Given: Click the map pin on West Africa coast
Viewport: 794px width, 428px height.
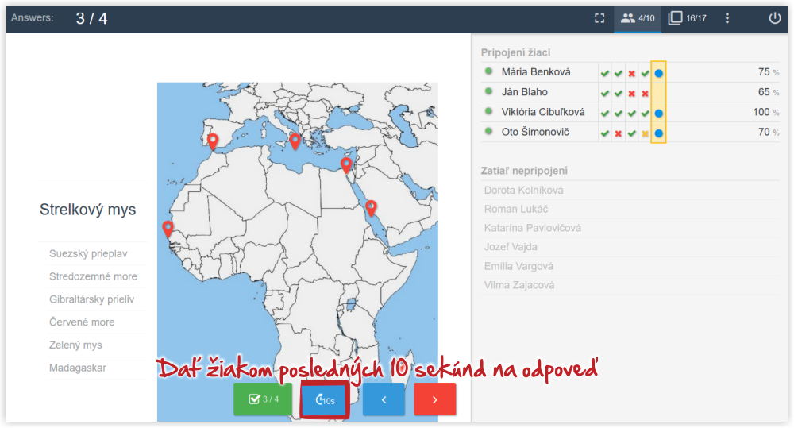Looking at the screenshot, I should [x=168, y=229].
